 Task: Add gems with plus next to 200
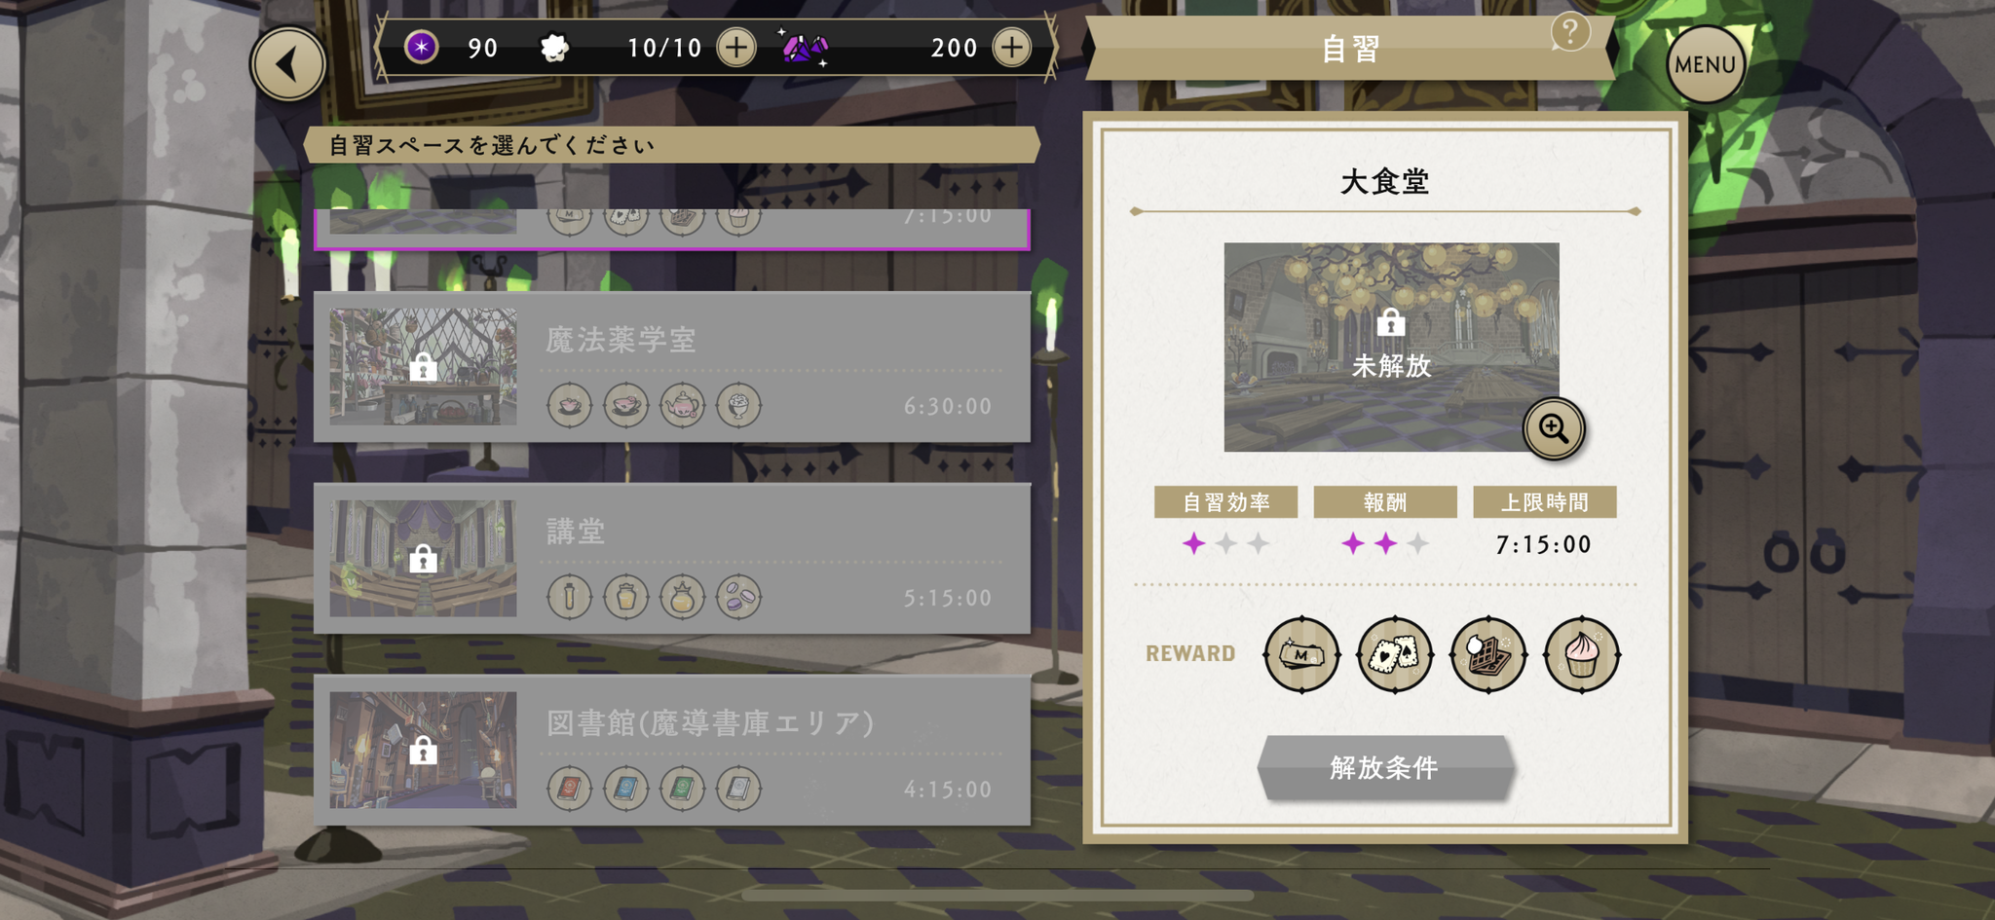1012,47
